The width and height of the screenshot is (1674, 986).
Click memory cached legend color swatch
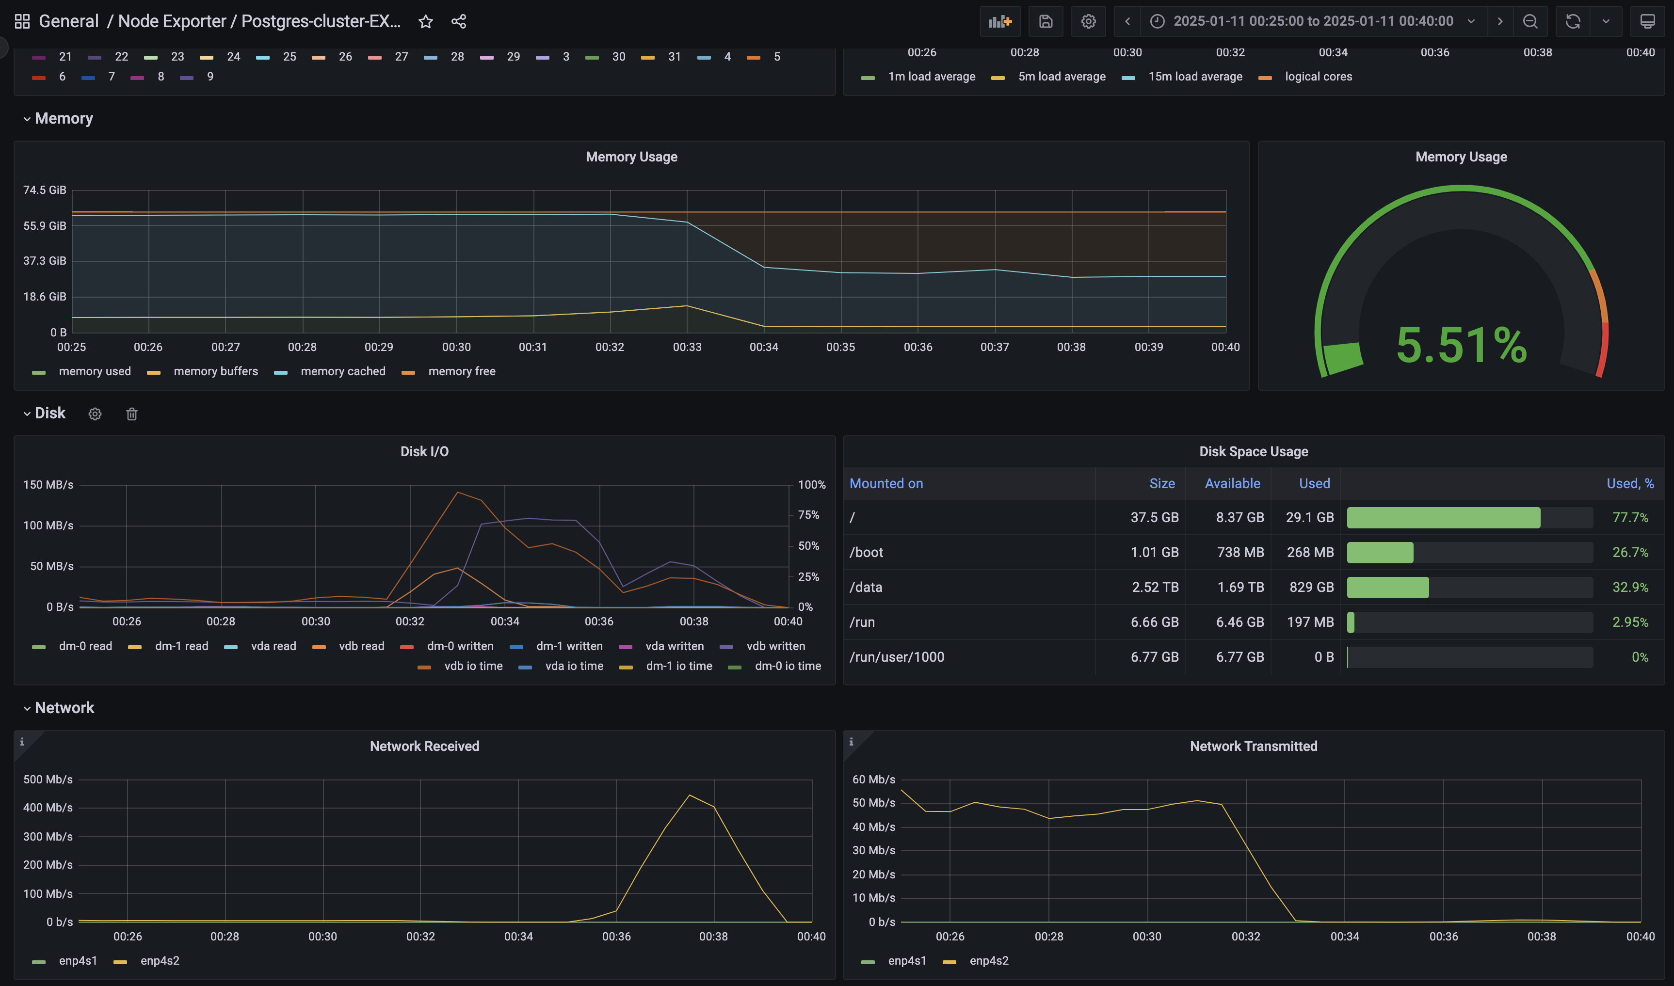(x=280, y=373)
